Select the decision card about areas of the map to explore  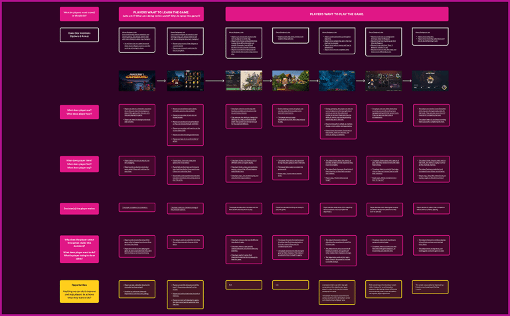coord(338,209)
